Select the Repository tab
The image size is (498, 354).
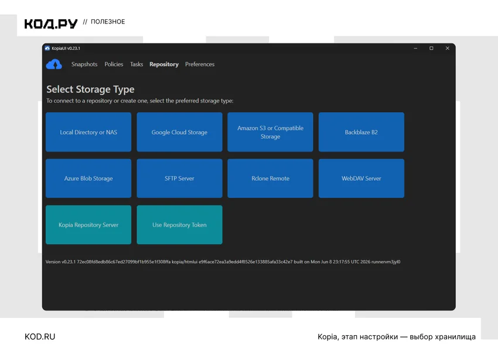pyautogui.click(x=164, y=64)
